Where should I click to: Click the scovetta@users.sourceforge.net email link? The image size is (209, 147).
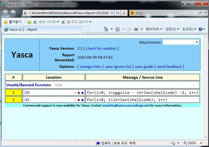tap(126, 105)
